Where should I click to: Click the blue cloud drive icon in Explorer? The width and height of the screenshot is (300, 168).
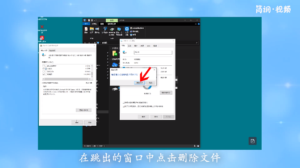pos(115,65)
